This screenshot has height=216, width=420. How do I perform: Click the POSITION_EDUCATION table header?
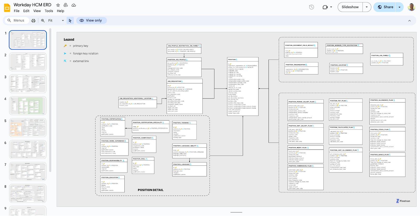point(112,177)
